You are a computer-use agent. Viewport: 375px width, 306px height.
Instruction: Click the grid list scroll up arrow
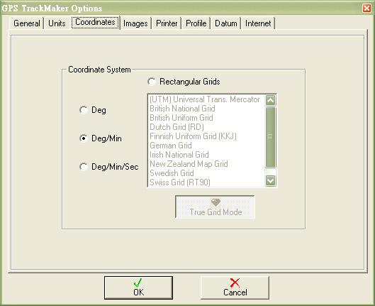(271, 100)
